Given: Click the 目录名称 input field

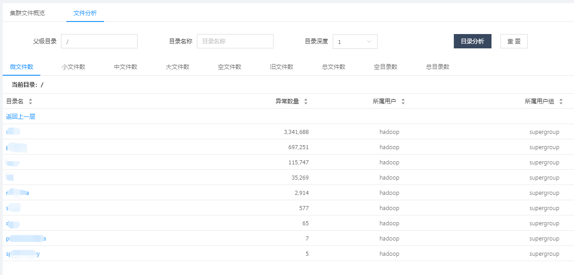Looking at the screenshot, I should tap(235, 41).
